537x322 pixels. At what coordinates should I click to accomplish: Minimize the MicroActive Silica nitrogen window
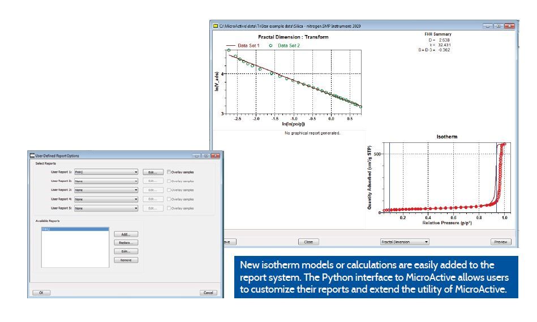click(x=488, y=26)
